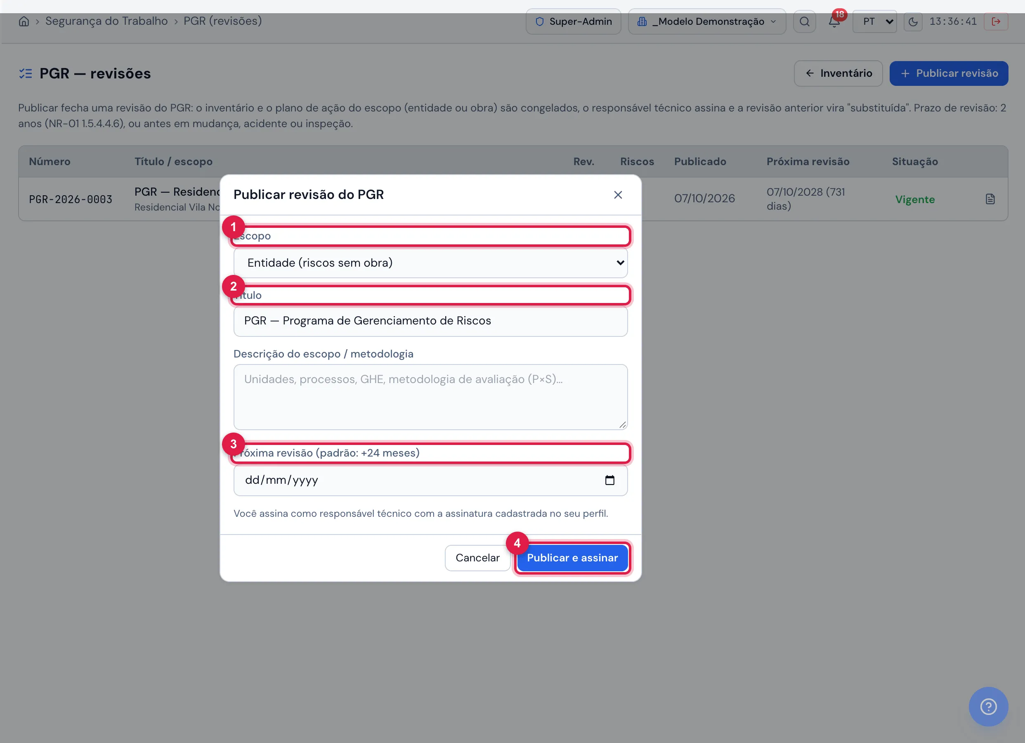The height and width of the screenshot is (743, 1025).
Task: Click PGR (revisões) breadcrumb
Action: coord(223,21)
